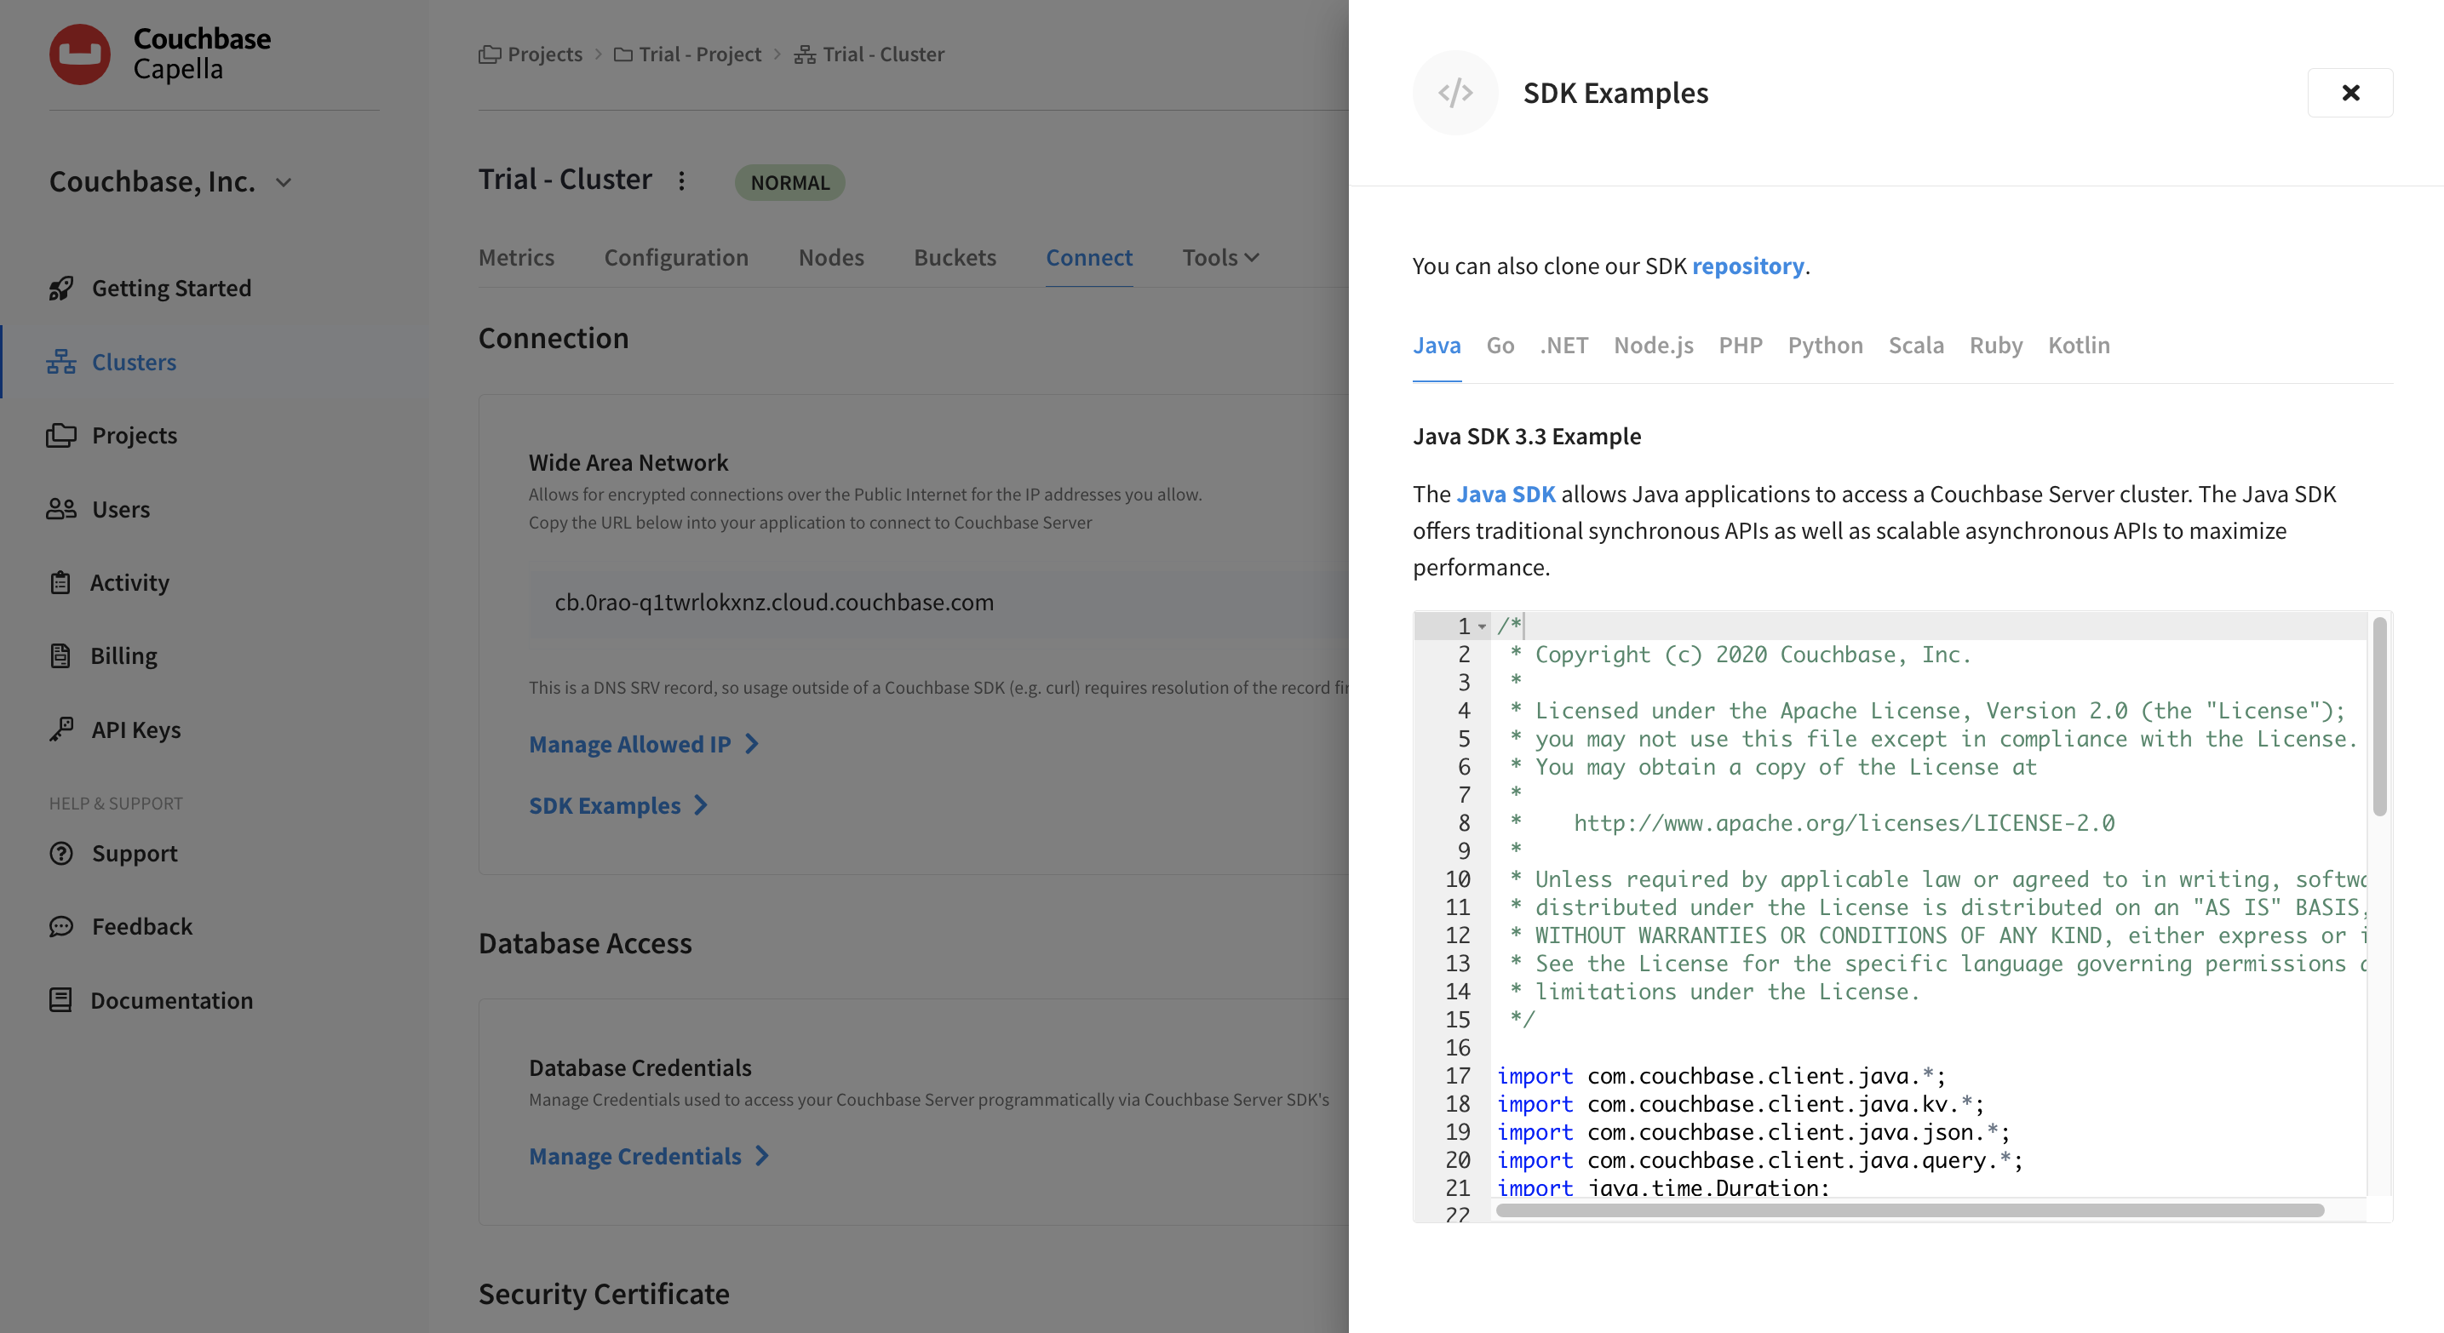Click the Feedback speech bubble icon
2444x1333 pixels.
tap(60, 926)
